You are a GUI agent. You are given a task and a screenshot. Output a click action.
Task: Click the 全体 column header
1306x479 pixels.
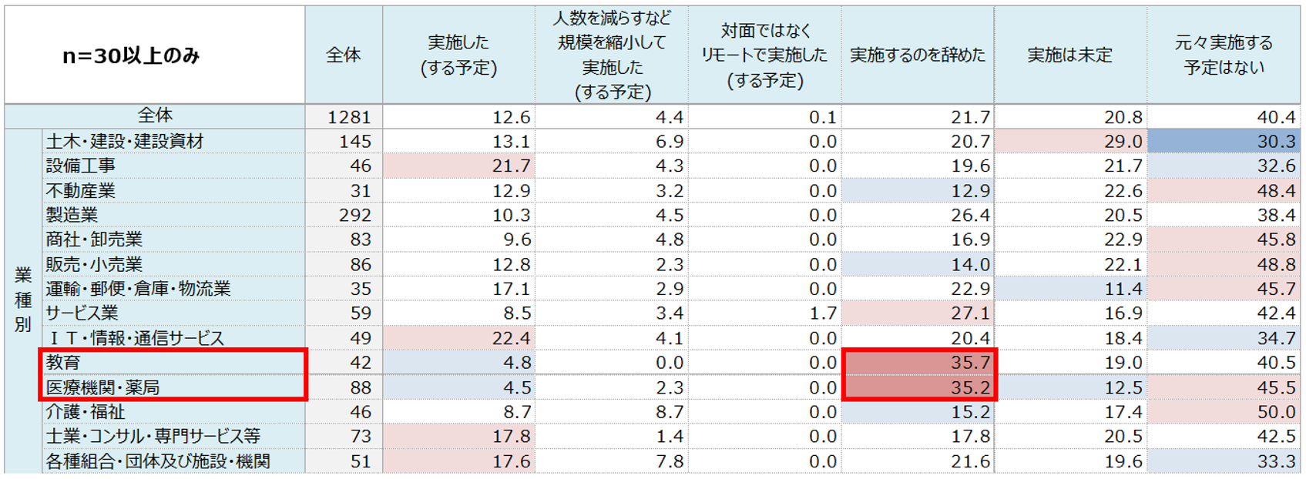click(343, 55)
